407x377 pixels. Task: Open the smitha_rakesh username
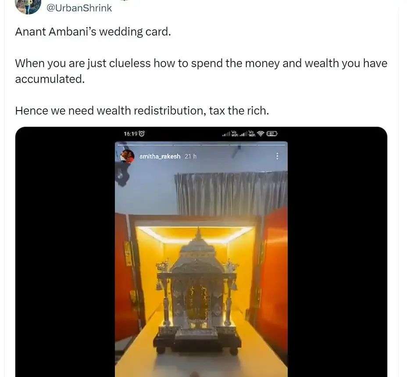pos(160,156)
